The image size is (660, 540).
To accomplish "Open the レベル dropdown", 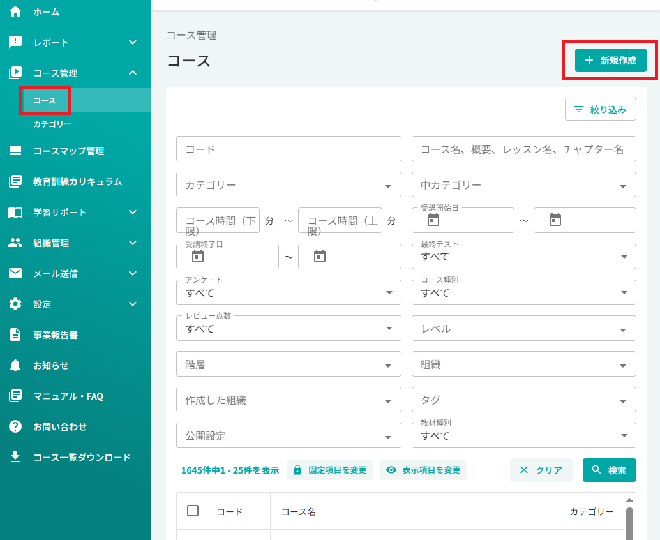I will pos(523,328).
